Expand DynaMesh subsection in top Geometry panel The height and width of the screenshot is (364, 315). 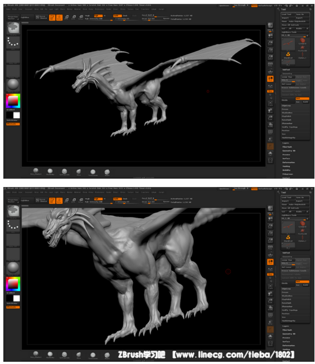click(287, 120)
